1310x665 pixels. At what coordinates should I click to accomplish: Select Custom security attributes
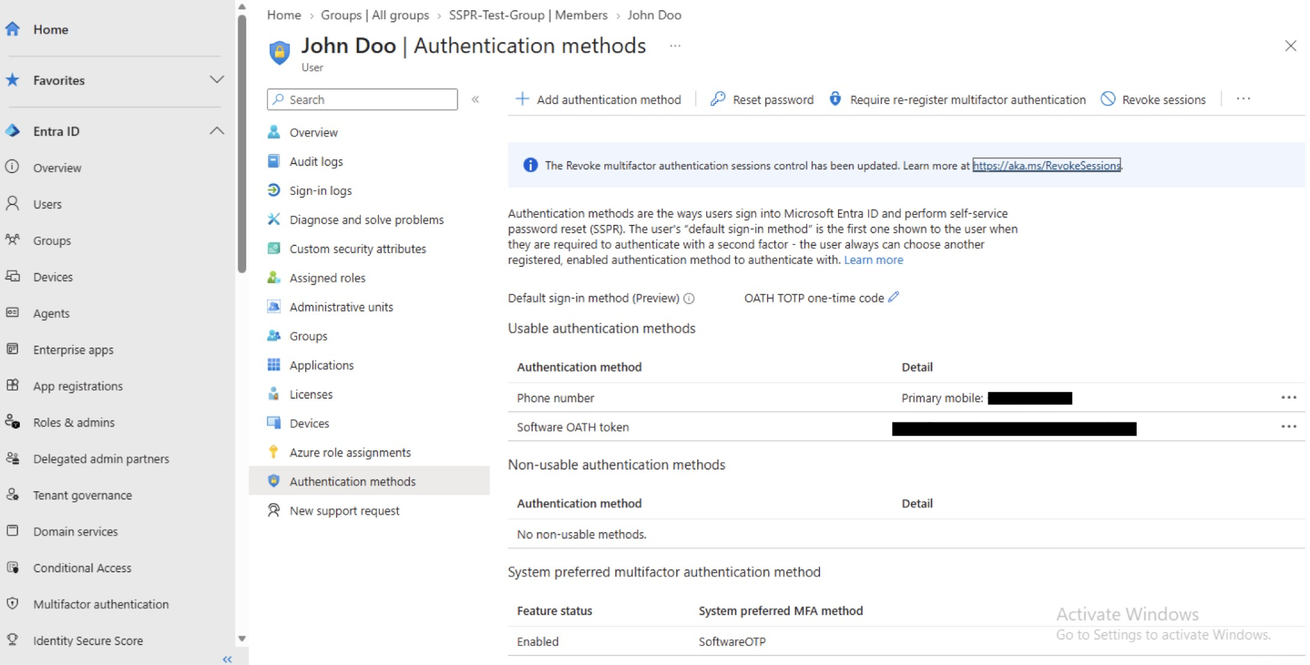click(x=358, y=248)
